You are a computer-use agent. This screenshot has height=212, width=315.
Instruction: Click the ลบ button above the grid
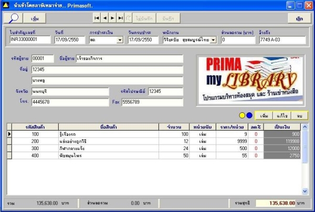coord(299,115)
